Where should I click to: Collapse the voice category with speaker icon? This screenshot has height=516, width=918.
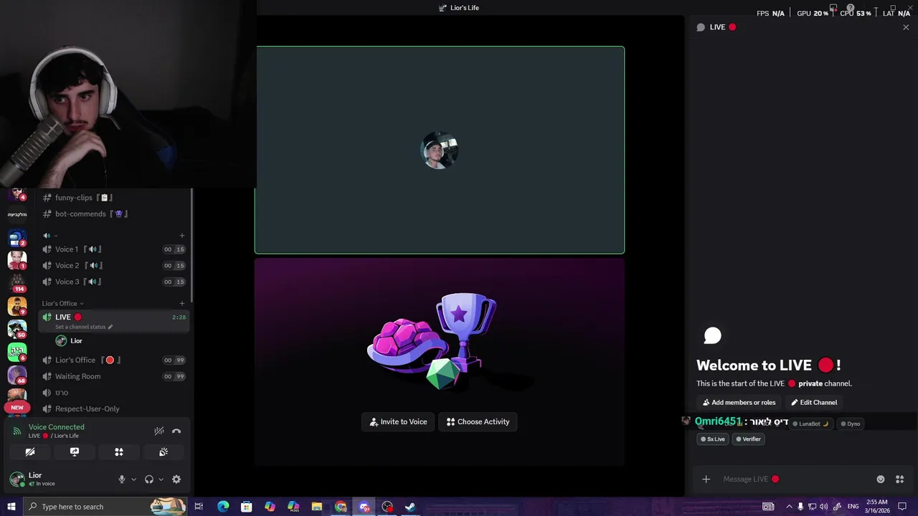(x=50, y=235)
